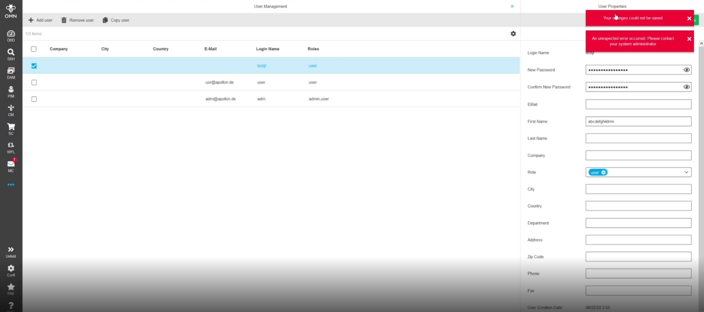Collapse the User Management panel with double chevron
The width and height of the screenshot is (704, 312).
[512, 6]
